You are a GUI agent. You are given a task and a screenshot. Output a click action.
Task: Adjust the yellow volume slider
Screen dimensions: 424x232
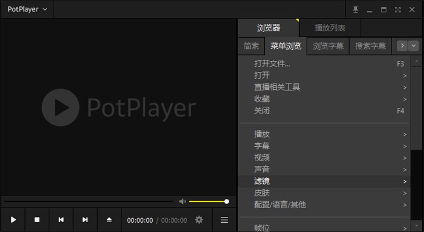pos(209,201)
